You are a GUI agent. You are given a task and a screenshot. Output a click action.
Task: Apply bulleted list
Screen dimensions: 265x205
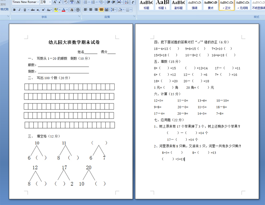(85, 2)
